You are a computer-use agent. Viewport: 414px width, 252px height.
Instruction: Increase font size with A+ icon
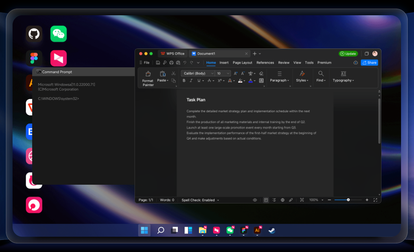[236, 74]
